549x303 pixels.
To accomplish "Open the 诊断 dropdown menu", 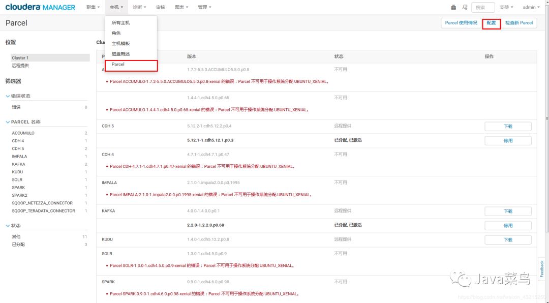I will [139, 7].
